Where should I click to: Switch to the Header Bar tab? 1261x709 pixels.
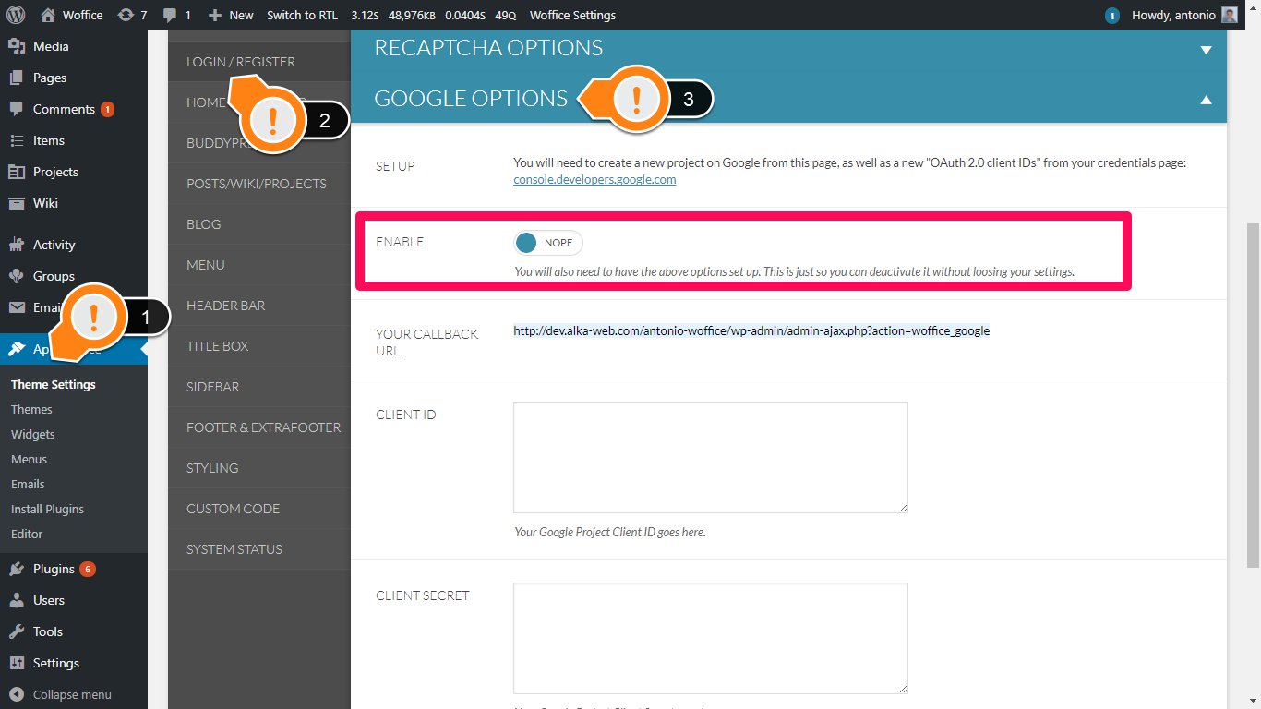pos(259,306)
